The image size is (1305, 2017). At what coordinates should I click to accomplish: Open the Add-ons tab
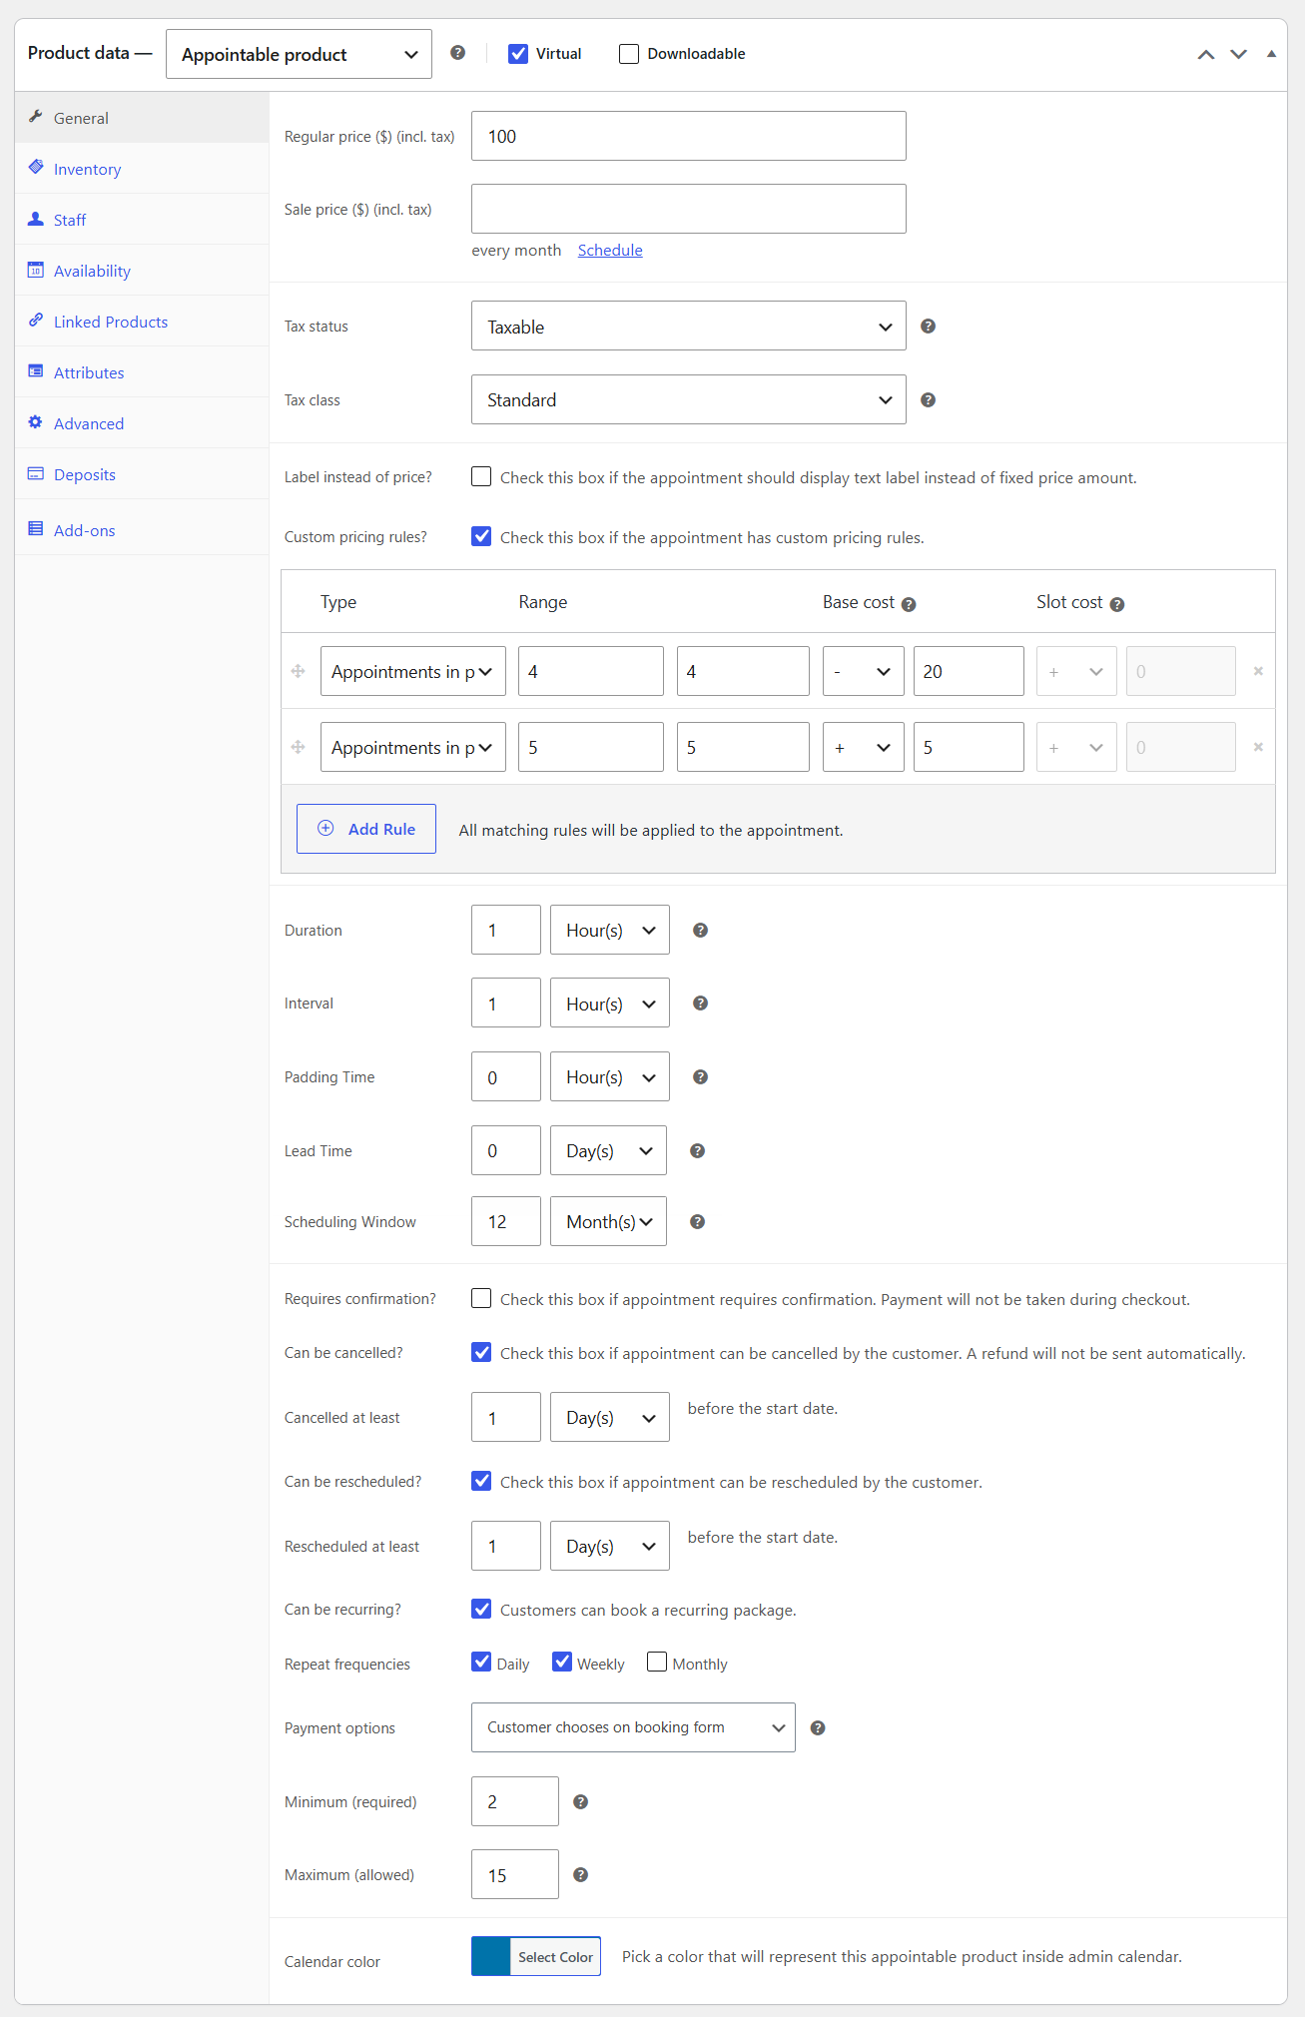coord(142,529)
